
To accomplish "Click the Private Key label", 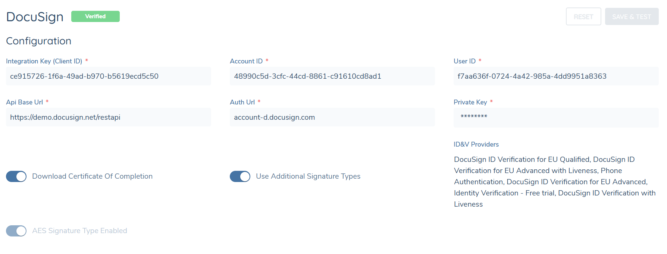I will (x=470, y=102).
